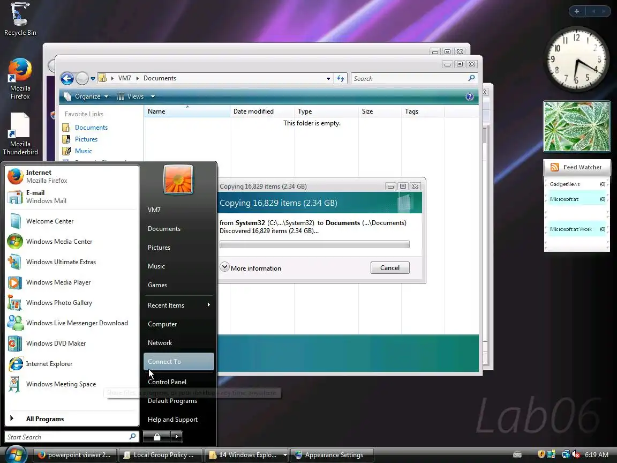The height and width of the screenshot is (463, 617).
Task: Click the network icon in system tray
Action: coord(566,455)
